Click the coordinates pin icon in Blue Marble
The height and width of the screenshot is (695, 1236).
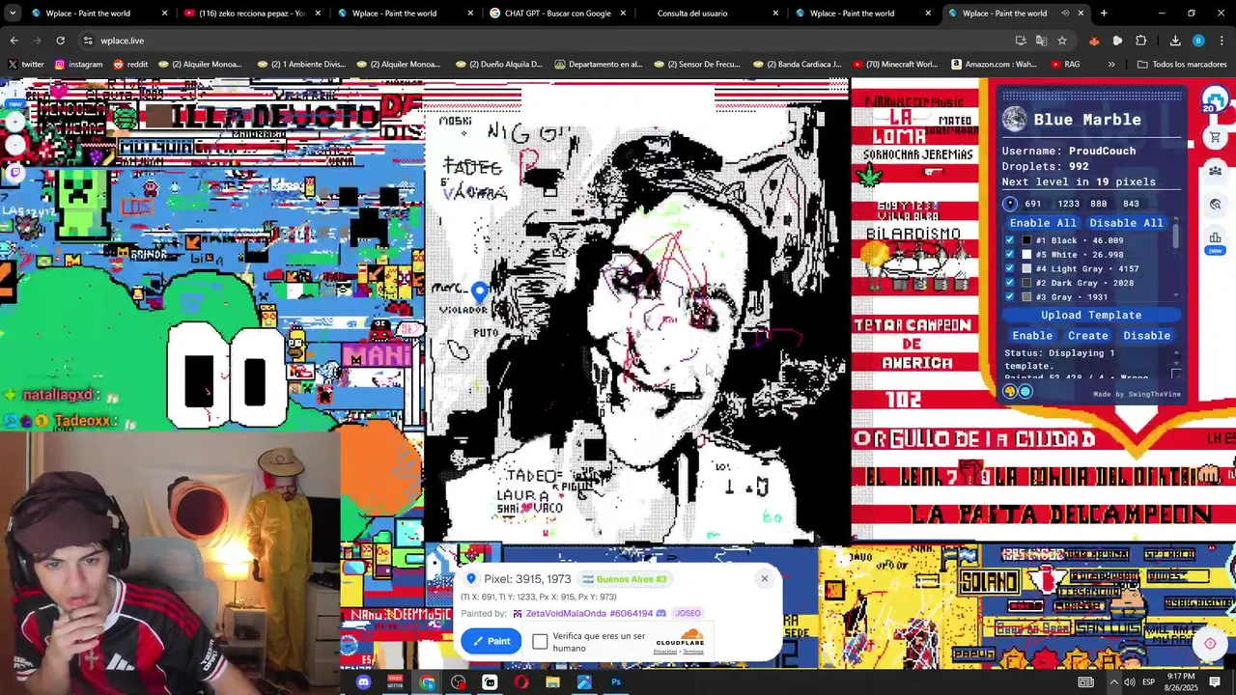click(x=1010, y=204)
